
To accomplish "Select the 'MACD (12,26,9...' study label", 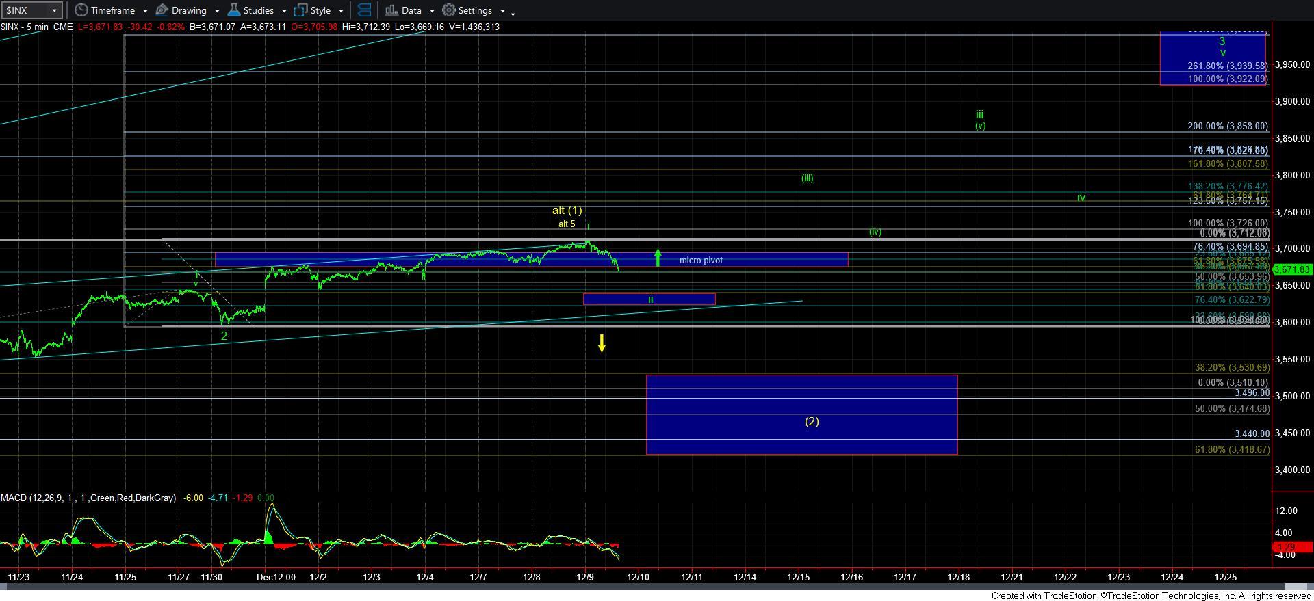I will [88, 498].
